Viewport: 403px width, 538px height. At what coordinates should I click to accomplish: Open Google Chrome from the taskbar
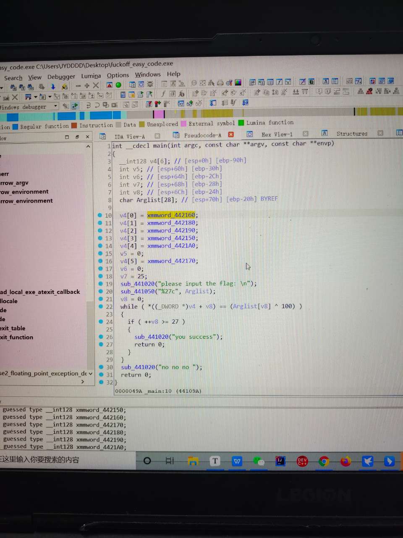click(324, 461)
